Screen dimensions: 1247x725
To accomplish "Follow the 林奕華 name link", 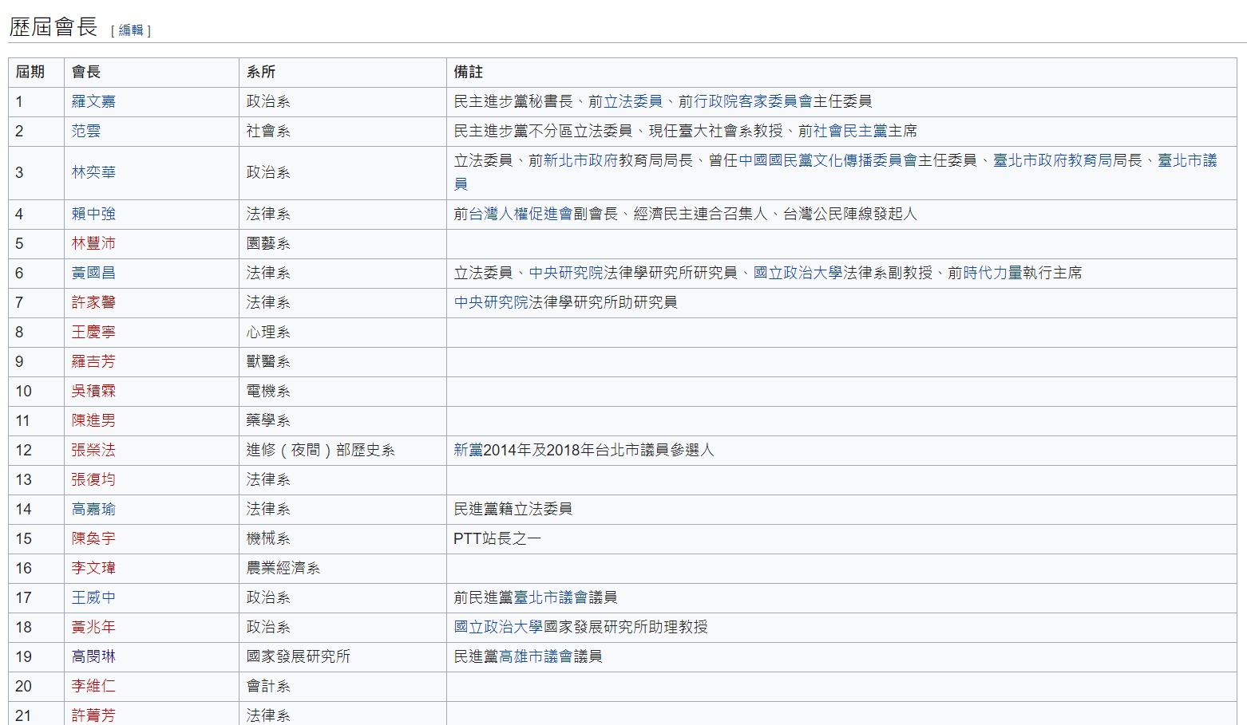I will pos(93,172).
